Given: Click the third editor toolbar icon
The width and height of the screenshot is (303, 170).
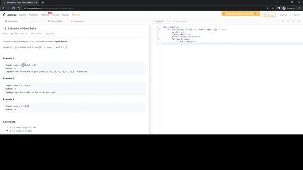Looking at the screenshot, I should click(x=288, y=21).
